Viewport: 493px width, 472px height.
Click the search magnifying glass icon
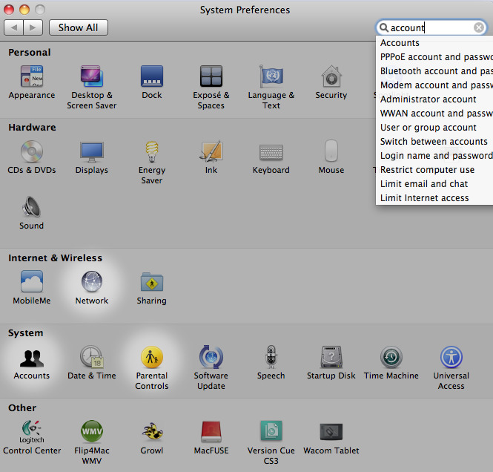coord(383,27)
